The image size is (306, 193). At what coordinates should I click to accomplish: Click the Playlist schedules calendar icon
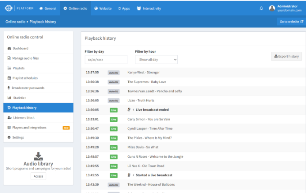(x=9, y=78)
